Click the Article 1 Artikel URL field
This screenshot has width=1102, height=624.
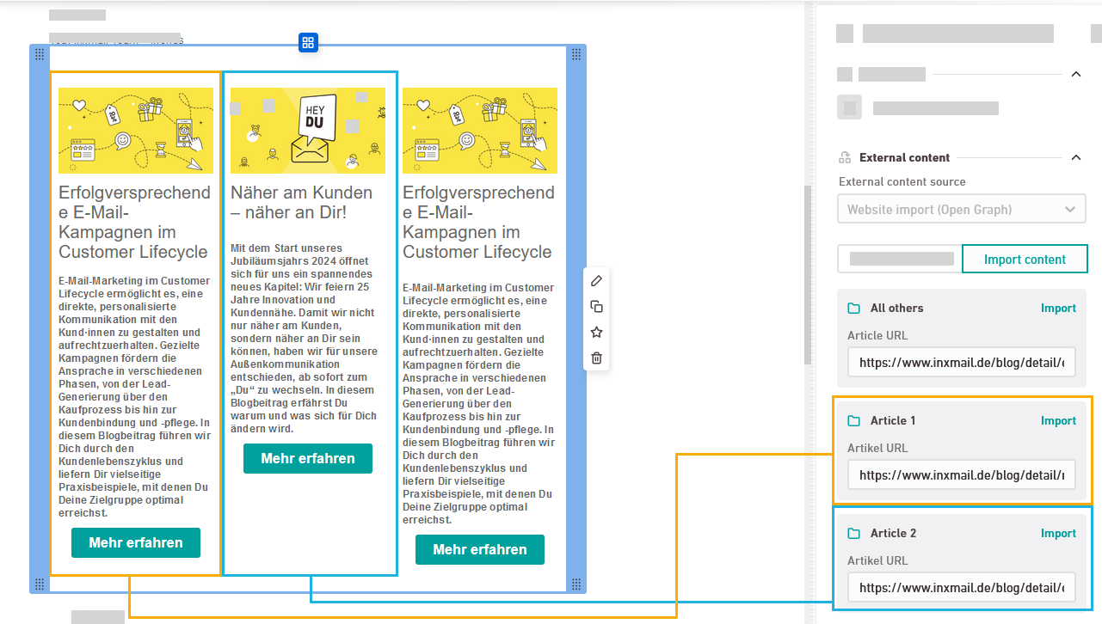pos(961,474)
